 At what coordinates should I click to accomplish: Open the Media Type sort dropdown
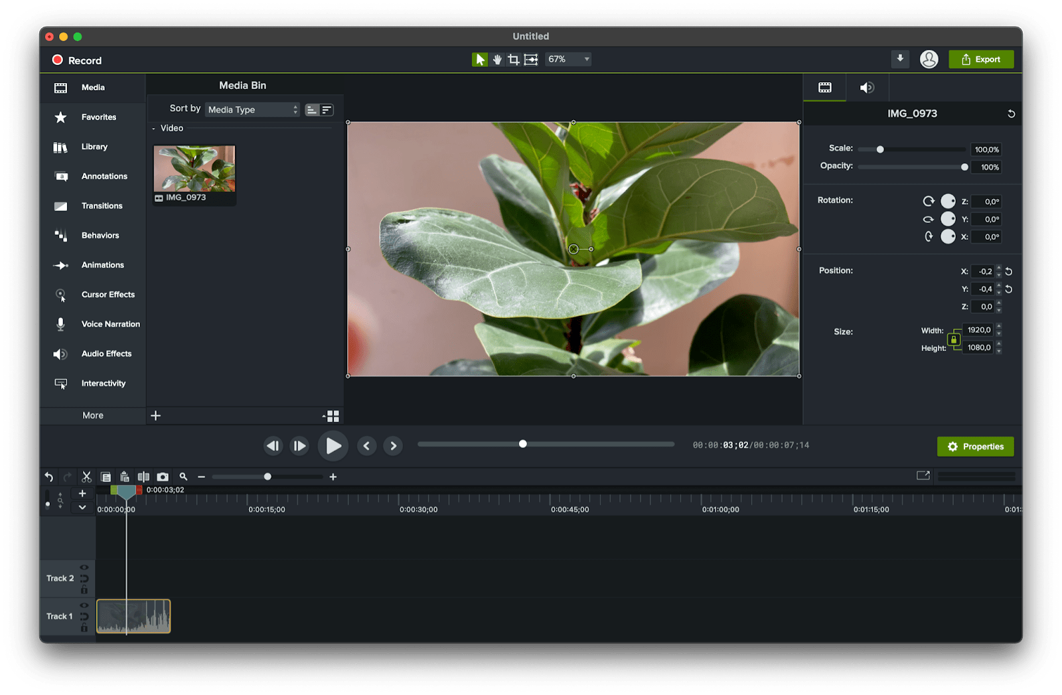click(x=252, y=110)
